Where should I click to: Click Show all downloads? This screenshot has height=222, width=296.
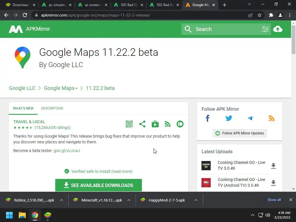[x=274, y=200]
